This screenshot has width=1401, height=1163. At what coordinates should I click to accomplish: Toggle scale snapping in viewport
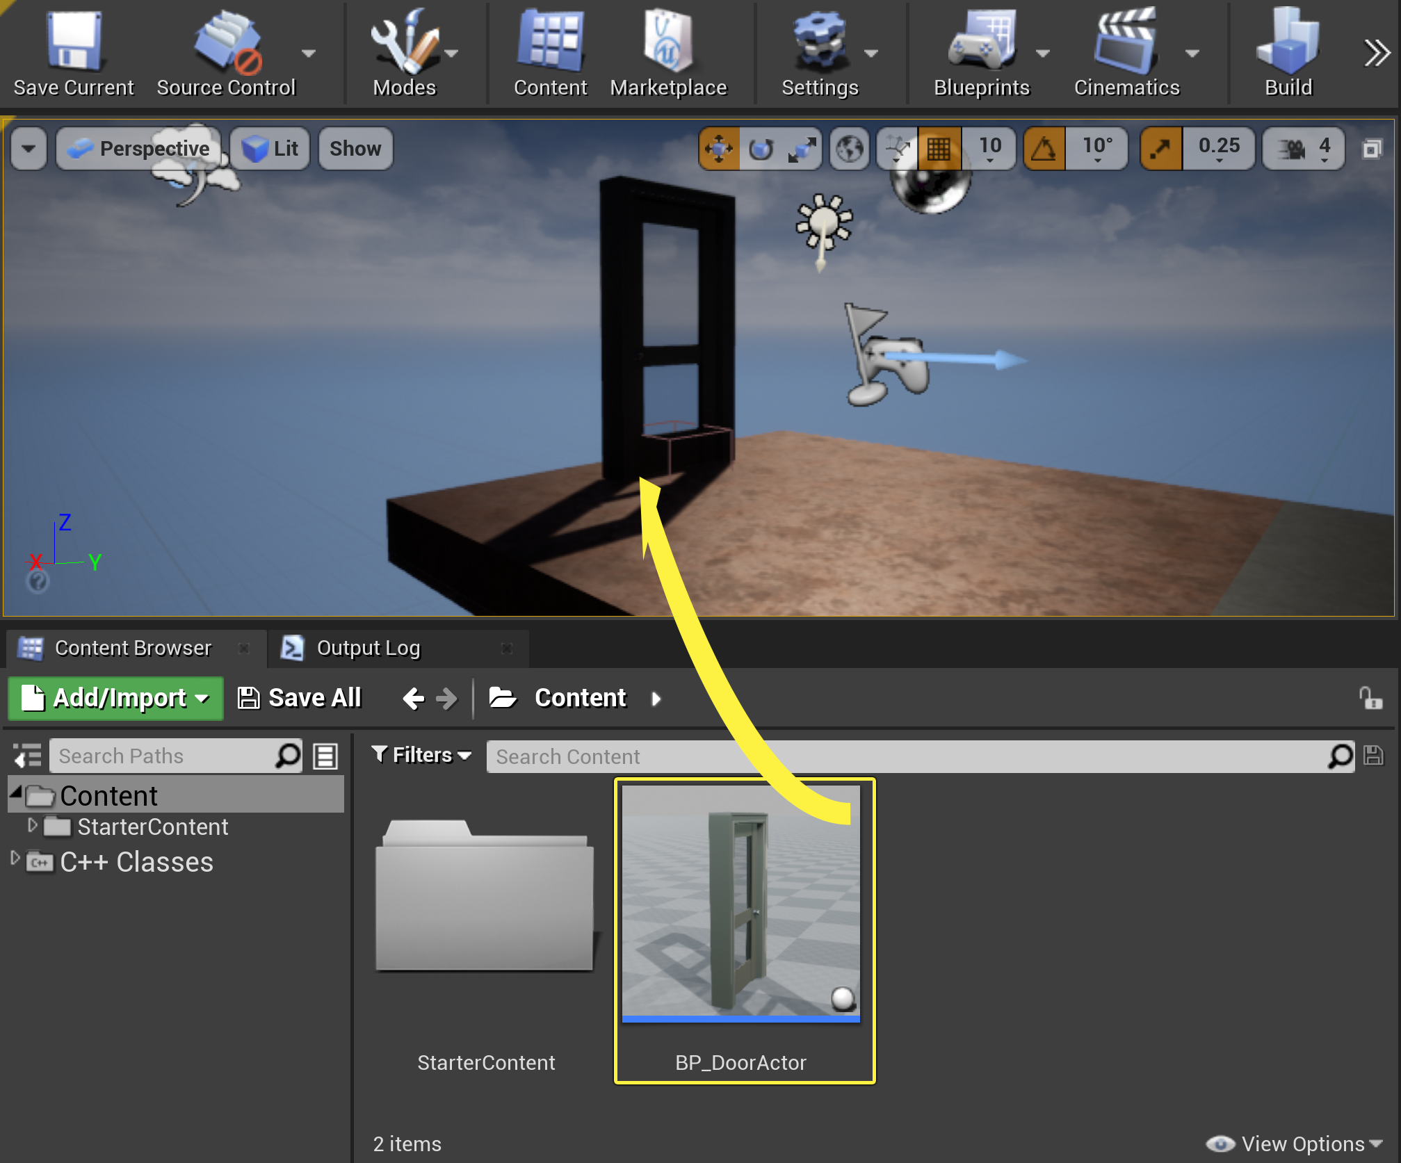point(1160,148)
